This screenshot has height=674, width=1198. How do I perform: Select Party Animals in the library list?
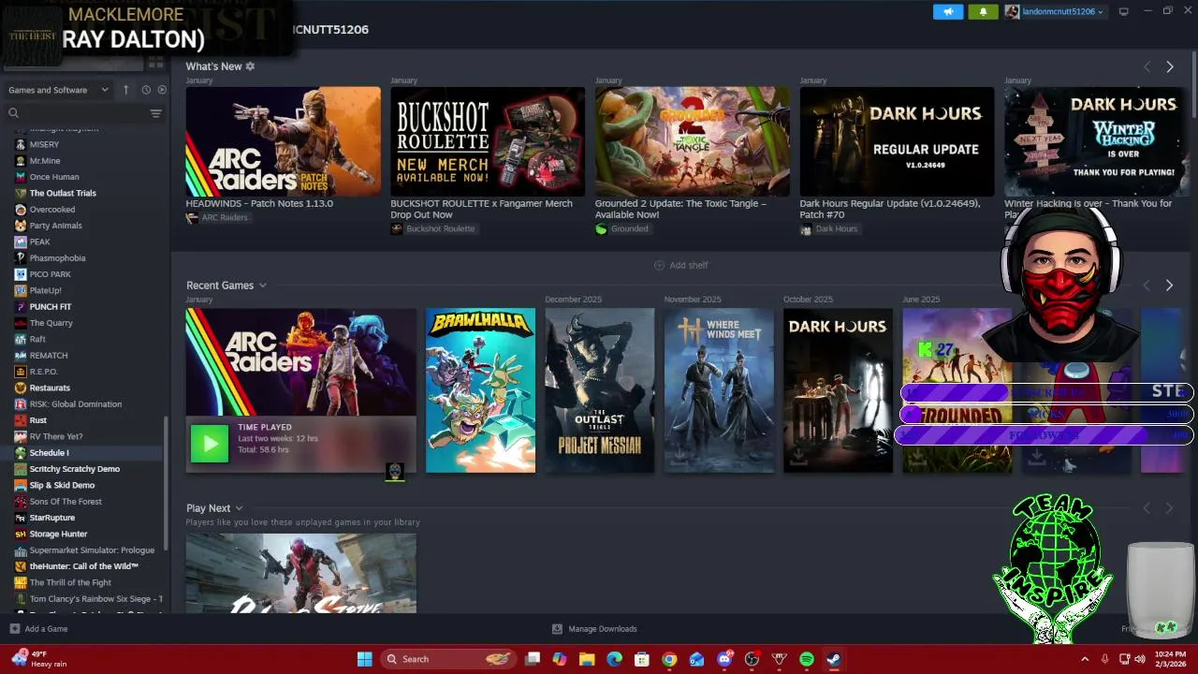pyautogui.click(x=55, y=226)
